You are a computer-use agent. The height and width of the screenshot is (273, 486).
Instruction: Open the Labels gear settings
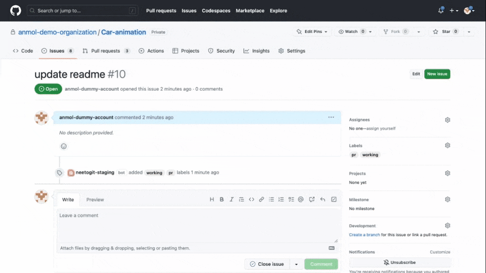(447, 145)
